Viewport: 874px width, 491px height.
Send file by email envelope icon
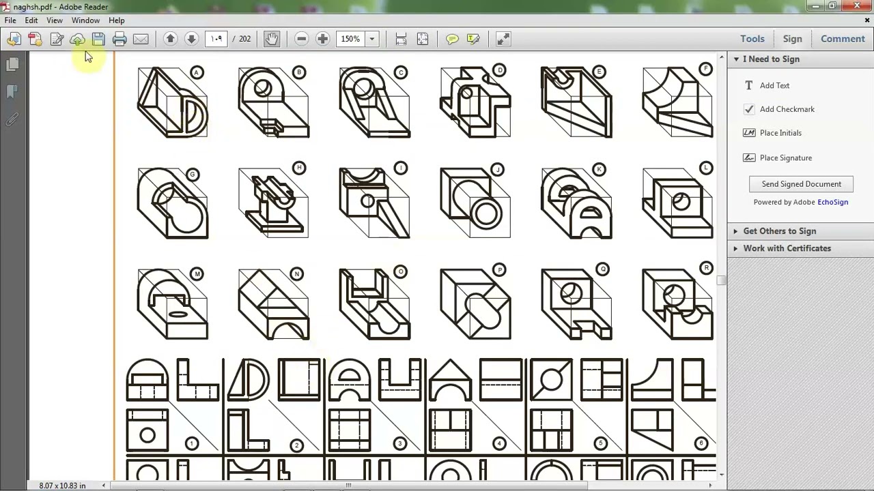pos(141,39)
